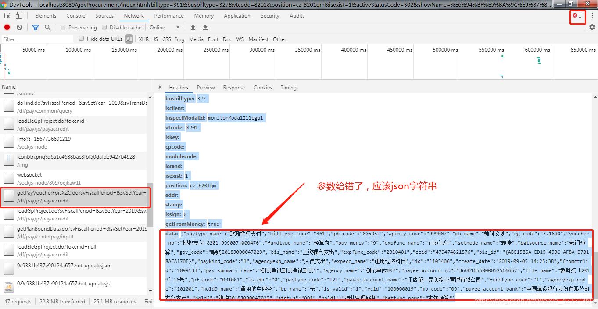The height and width of the screenshot is (309, 598).
Task: Select info?t=1567736691219 request row
Action: point(74,142)
